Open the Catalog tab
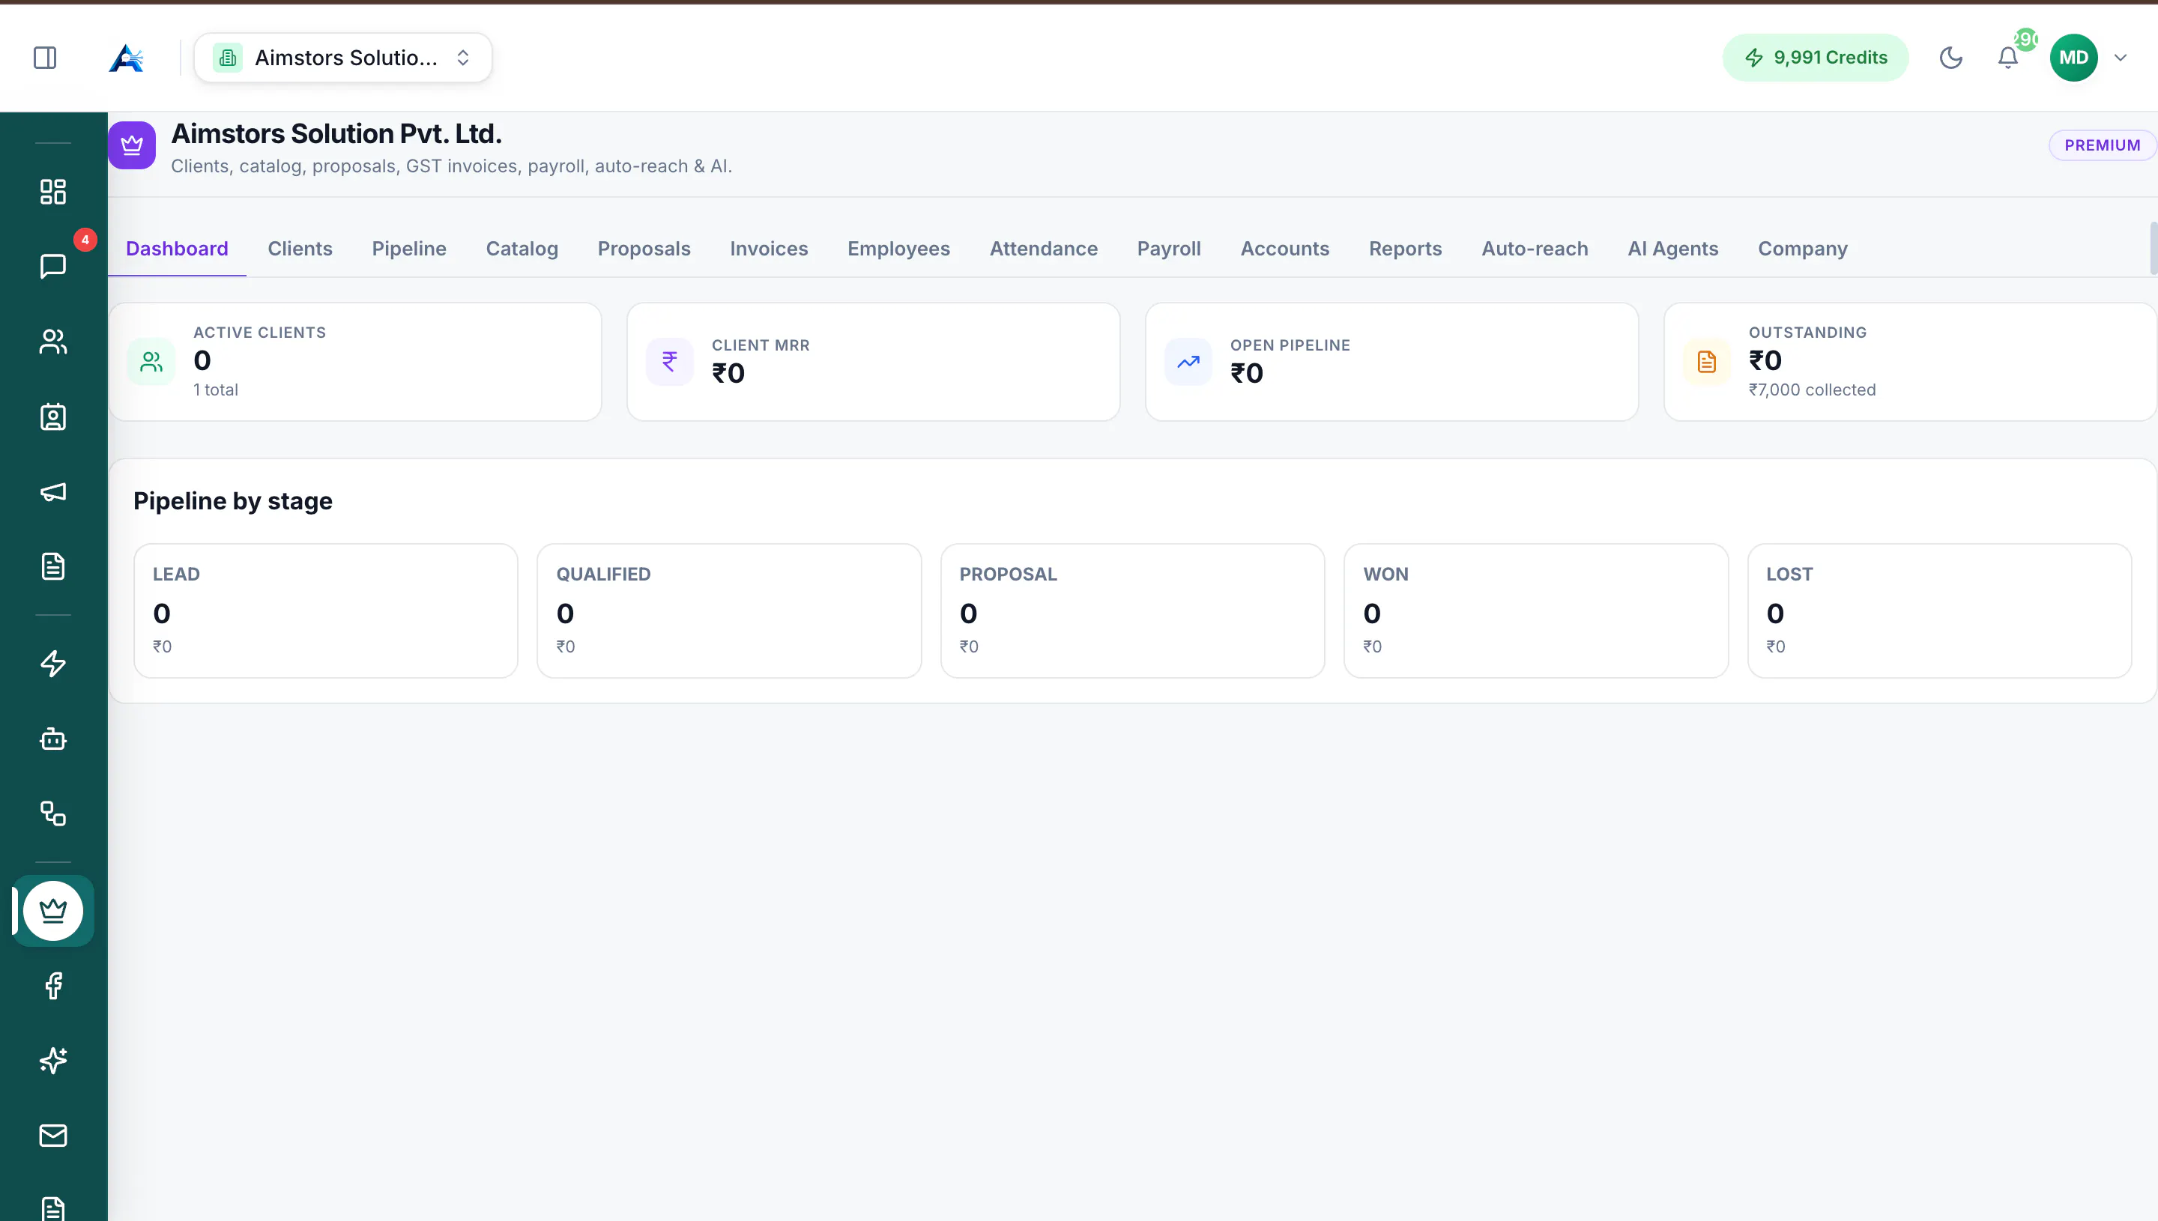2158x1221 pixels. [522, 249]
